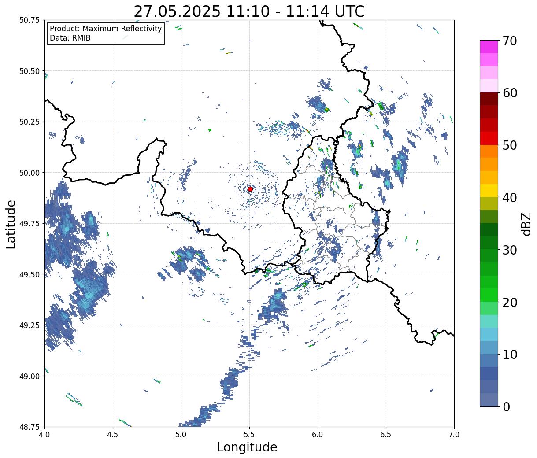Click the latitude tick label 49.25
The image size is (537, 458).
30,325
